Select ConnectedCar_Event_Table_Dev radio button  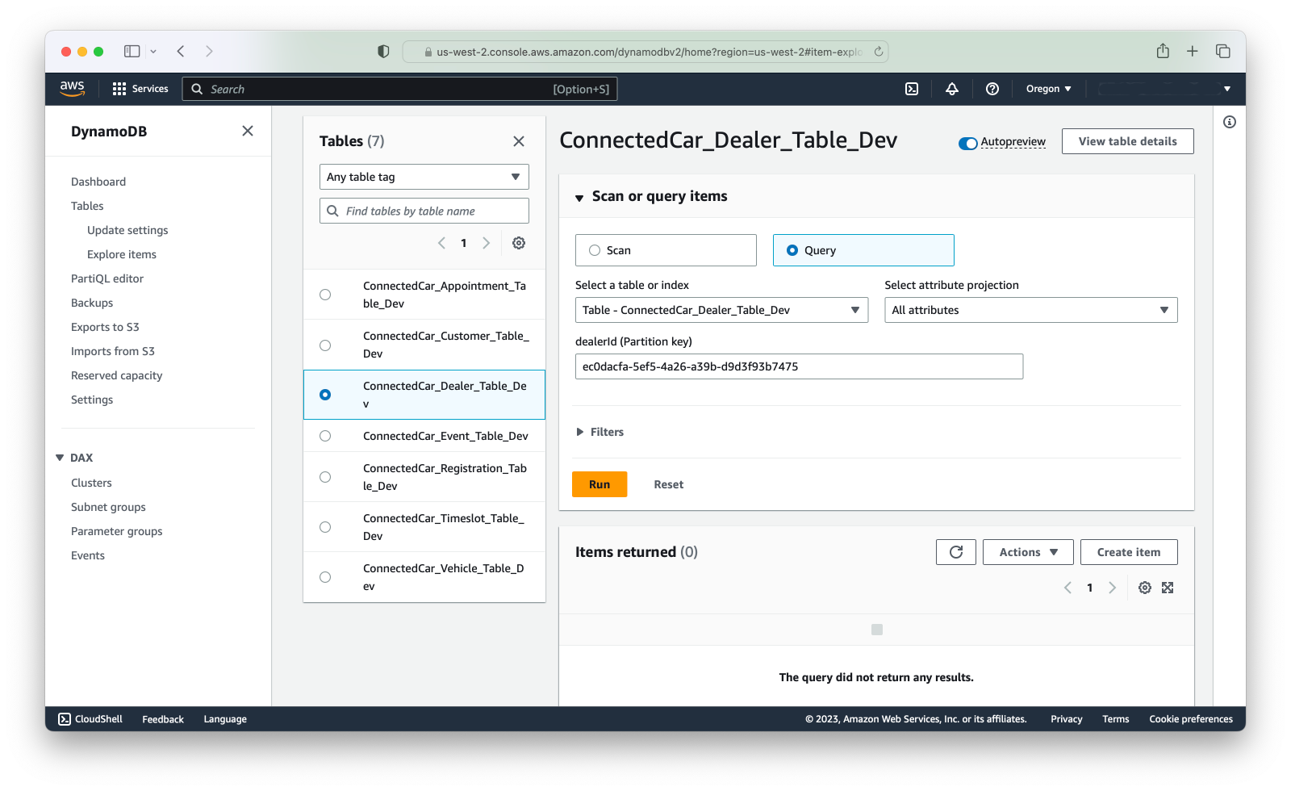pos(325,436)
